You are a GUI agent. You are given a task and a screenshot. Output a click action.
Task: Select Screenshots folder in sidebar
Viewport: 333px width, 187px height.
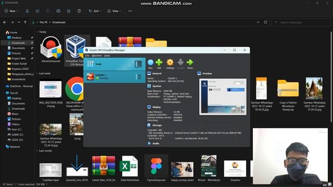point(18,79)
